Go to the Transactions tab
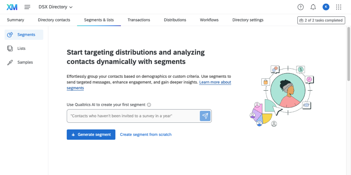The width and height of the screenshot is (351, 175). [x=139, y=20]
